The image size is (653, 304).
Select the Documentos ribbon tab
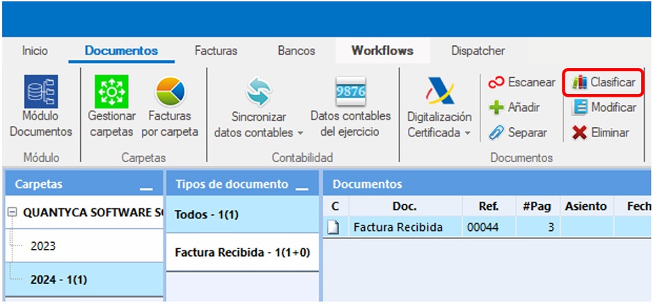tap(121, 51)
